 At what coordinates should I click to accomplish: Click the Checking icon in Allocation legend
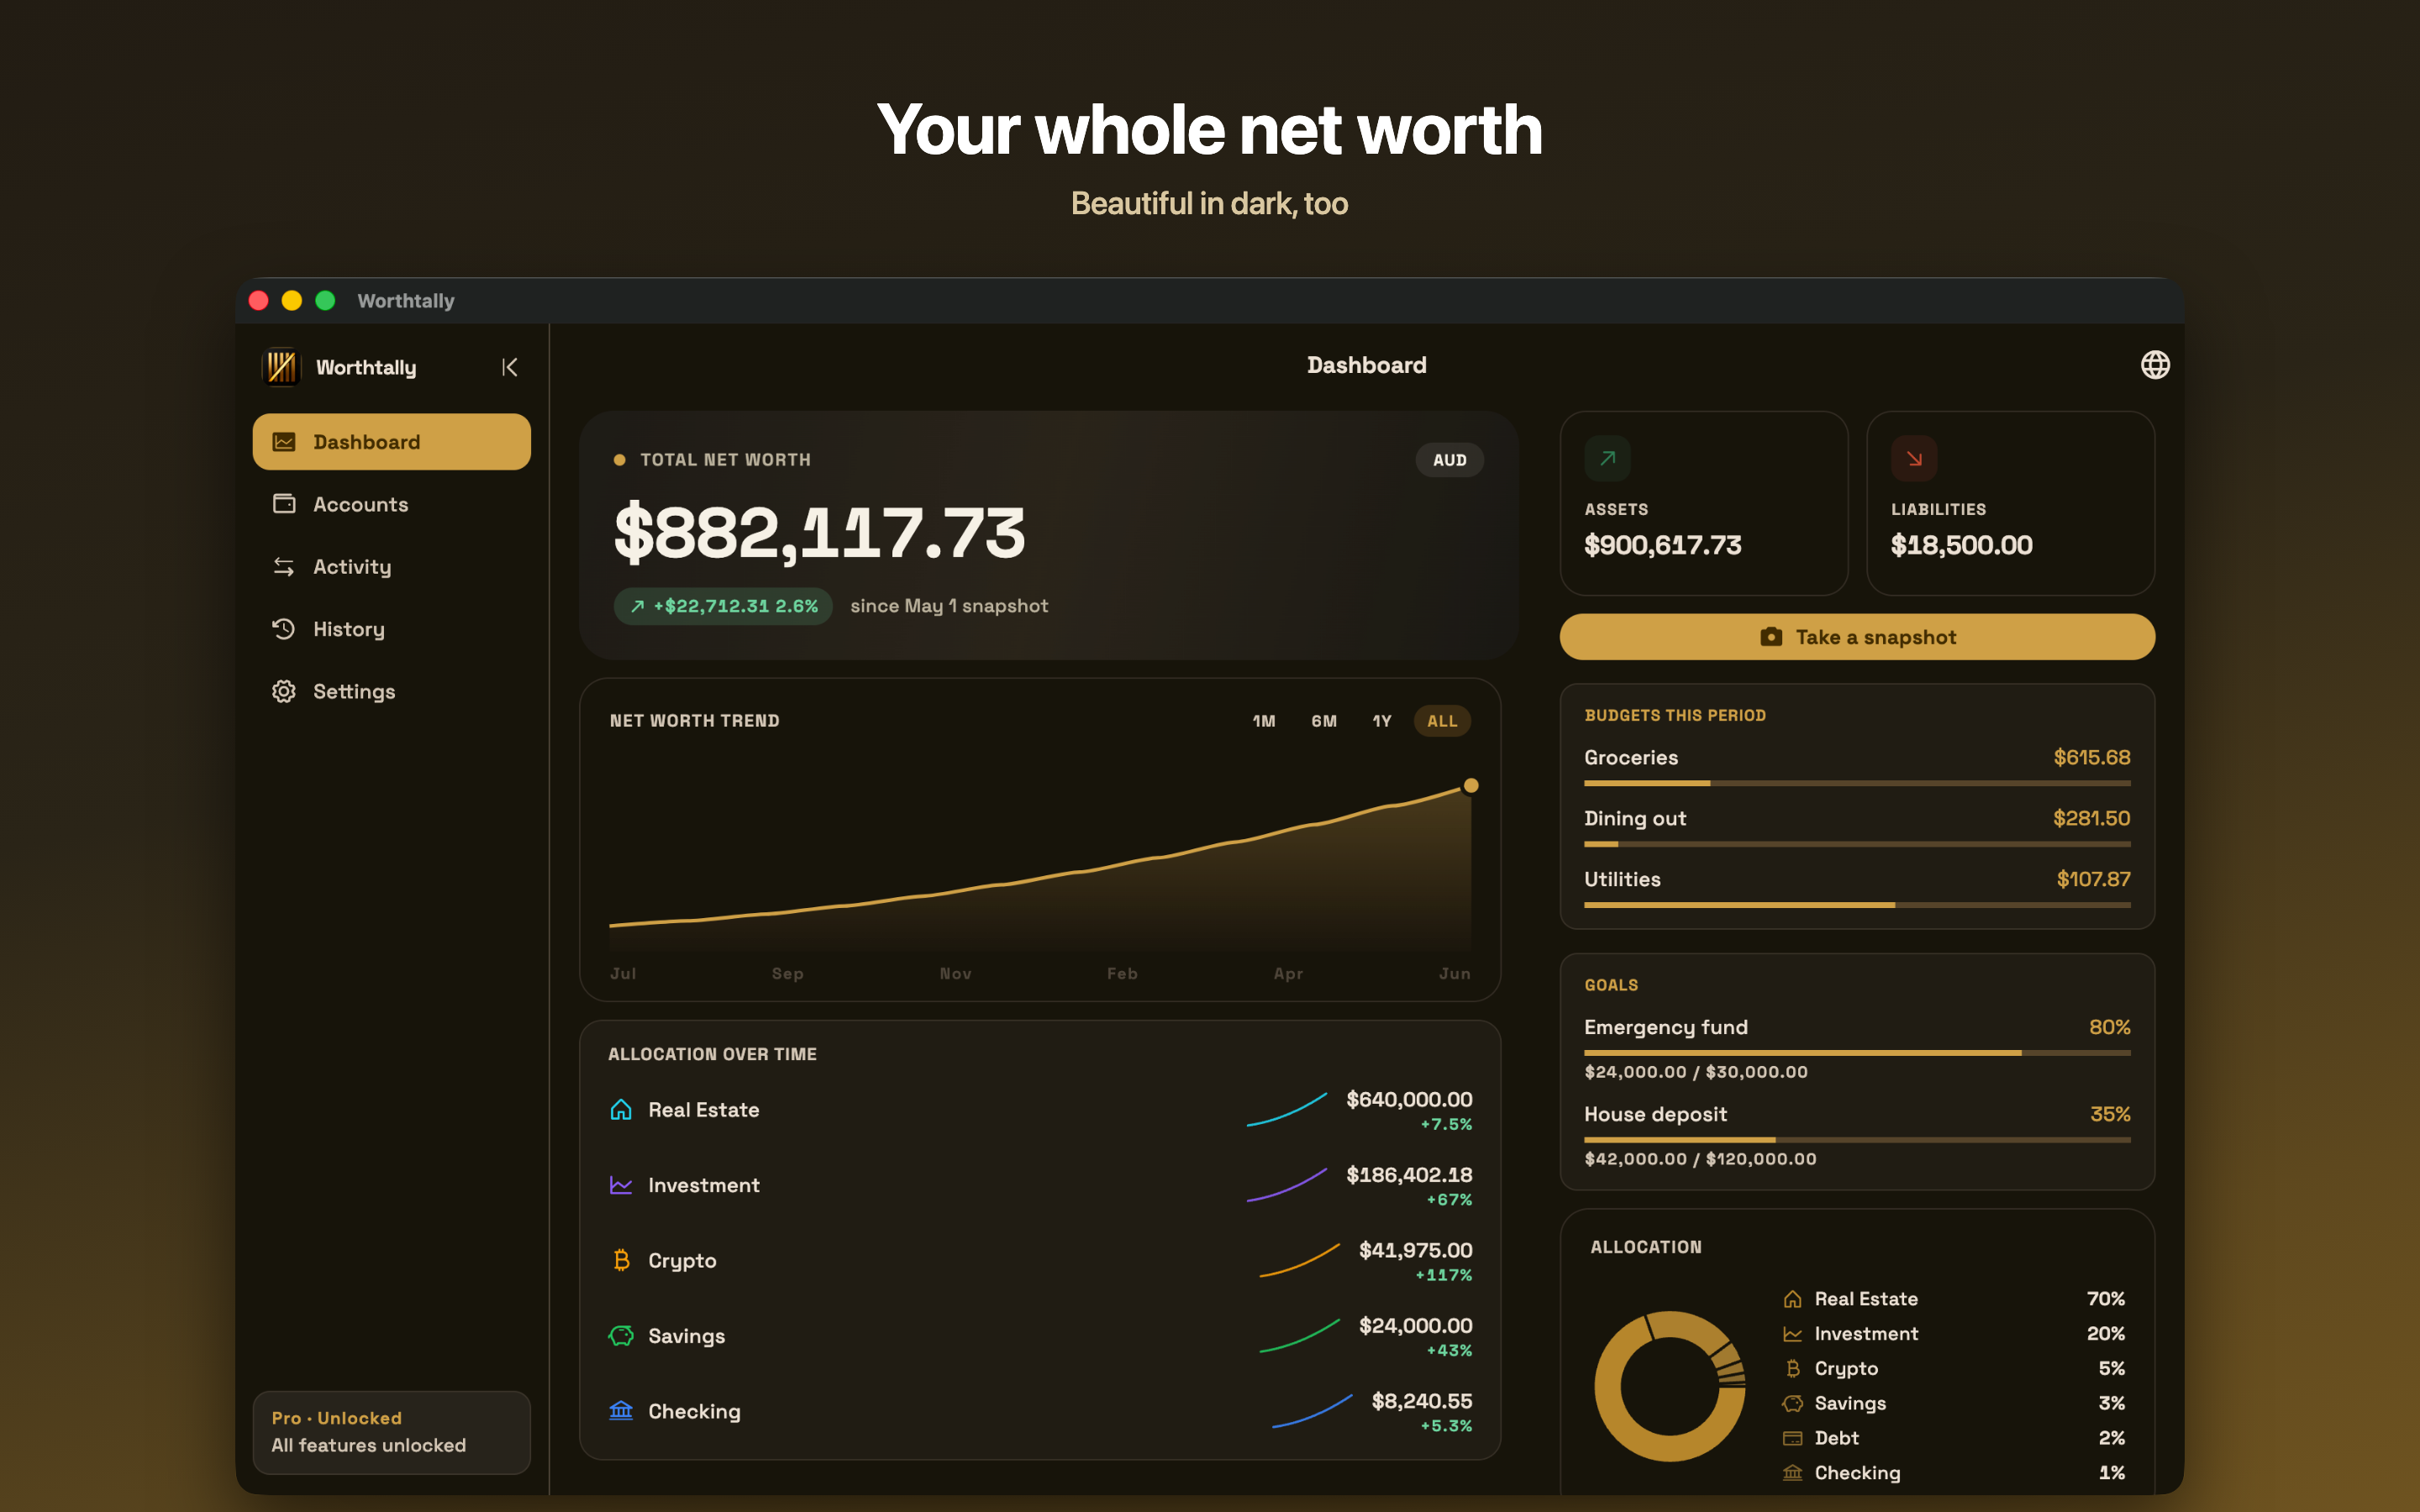pos(1792,1473)
